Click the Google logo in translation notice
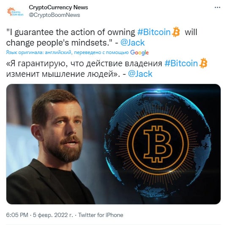 click(139, 53)
